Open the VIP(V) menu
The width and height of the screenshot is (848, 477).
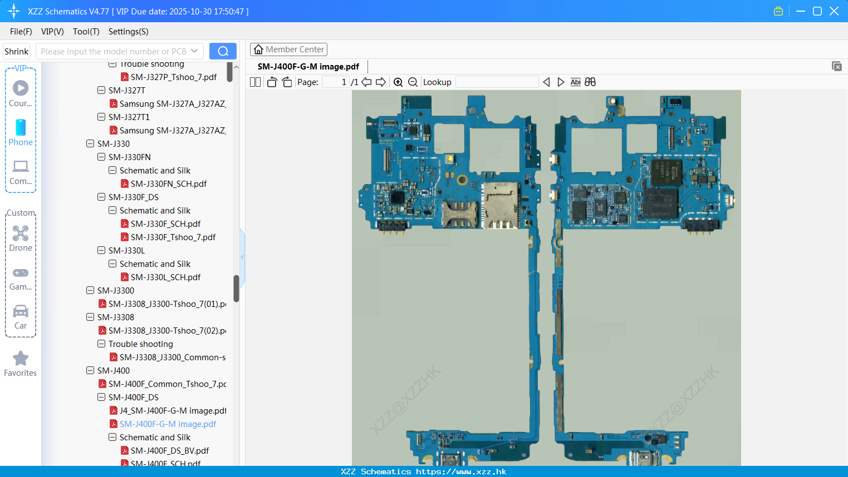52,32
